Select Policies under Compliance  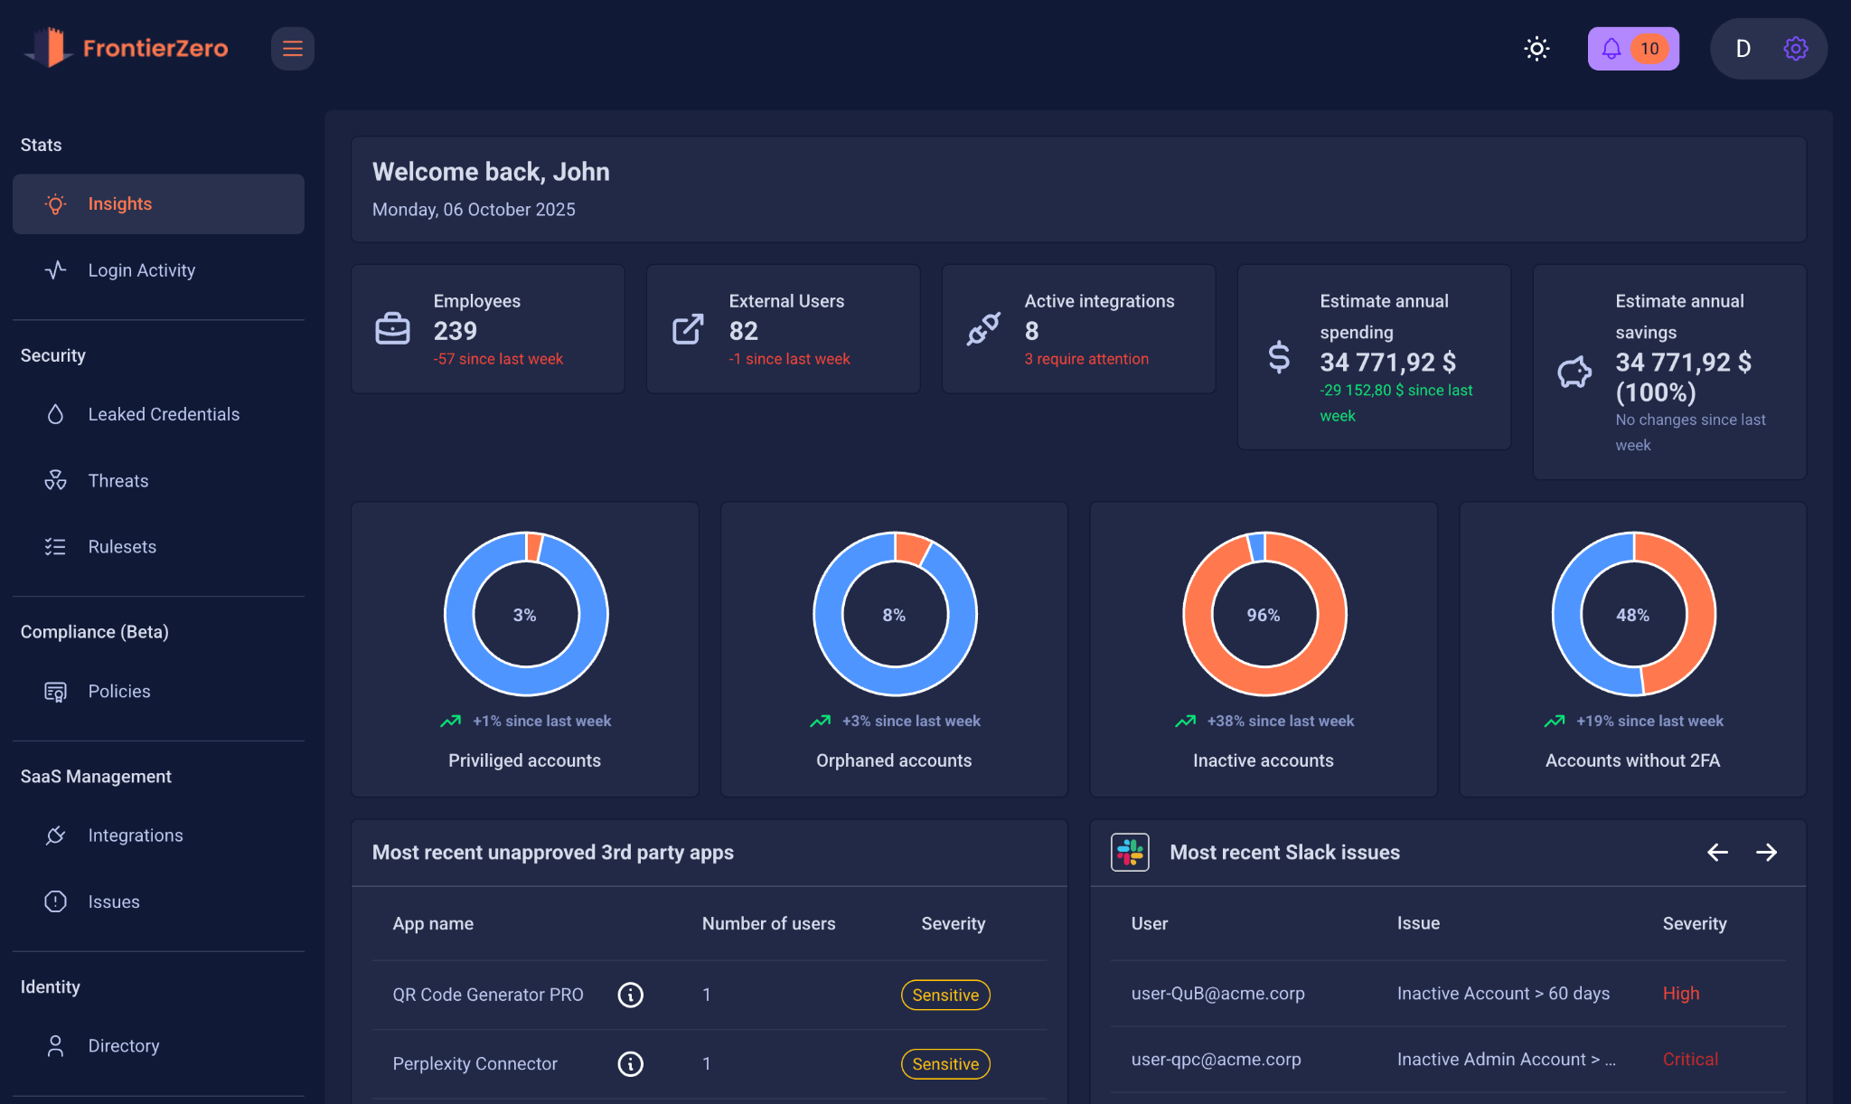point(118,691)
